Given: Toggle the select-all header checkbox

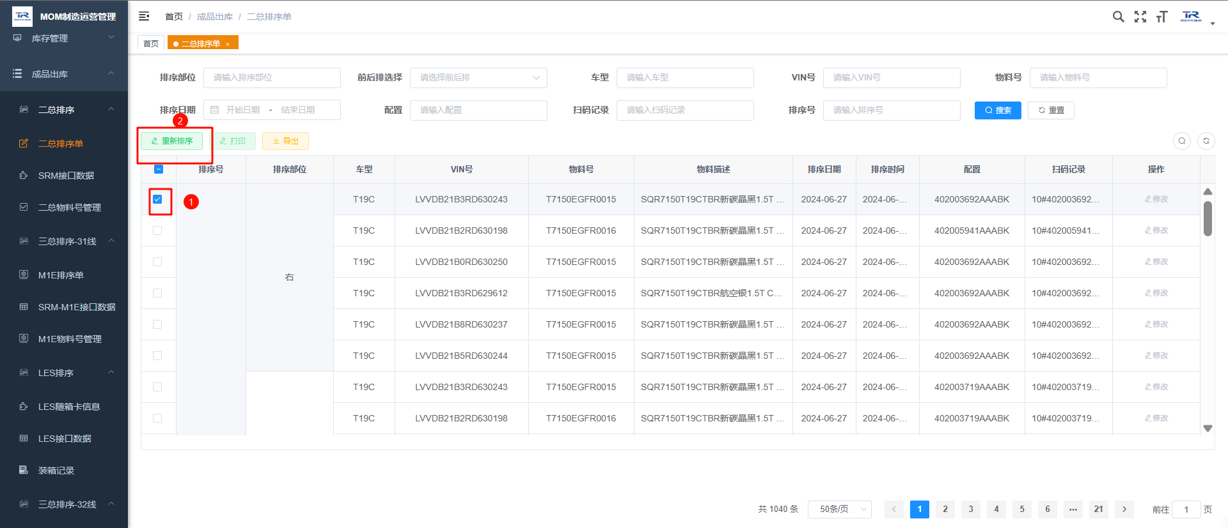Looking at the screenshot, I should coord(159,169).
